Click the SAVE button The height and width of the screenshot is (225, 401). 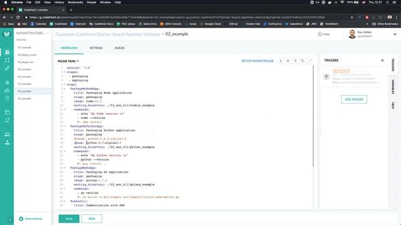pyautogui.click(x=69, y=219)
